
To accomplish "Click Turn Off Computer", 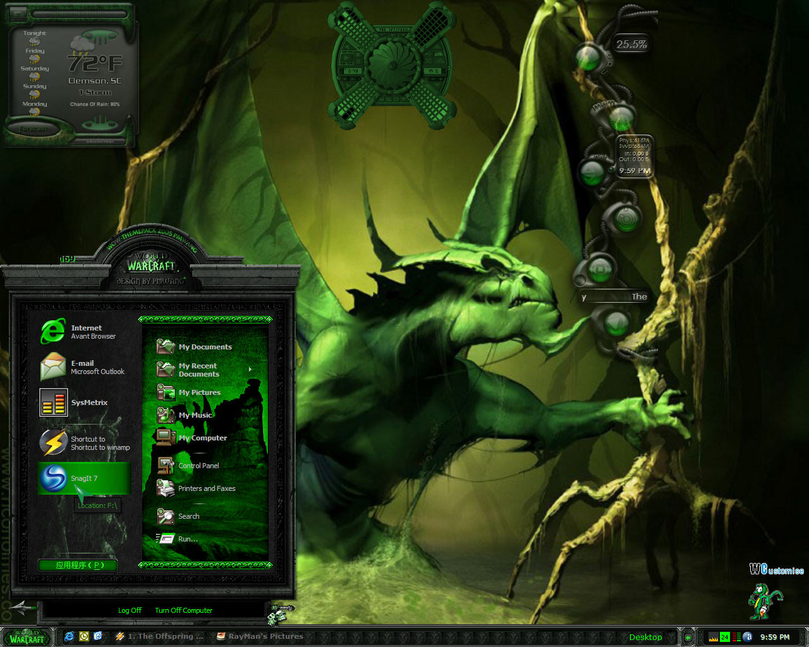I will [184, 610].
